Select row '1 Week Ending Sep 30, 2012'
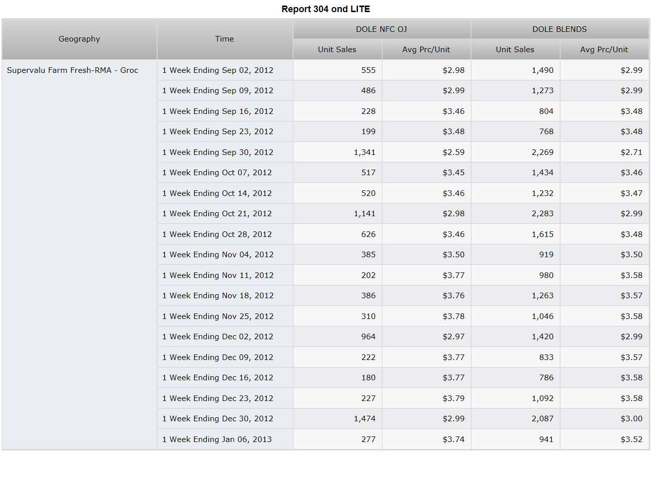Screen dimensions: 651x479 [225, 152]
